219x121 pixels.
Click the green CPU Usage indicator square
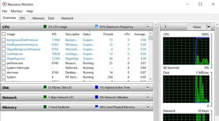point(45,26)
